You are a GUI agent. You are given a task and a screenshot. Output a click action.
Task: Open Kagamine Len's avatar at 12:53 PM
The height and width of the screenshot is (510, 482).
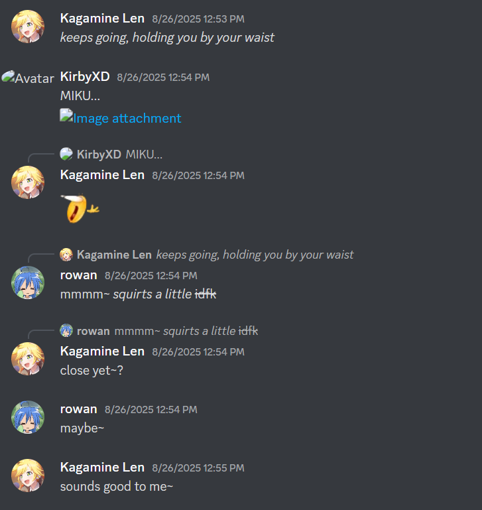click(x=28, y=27)
